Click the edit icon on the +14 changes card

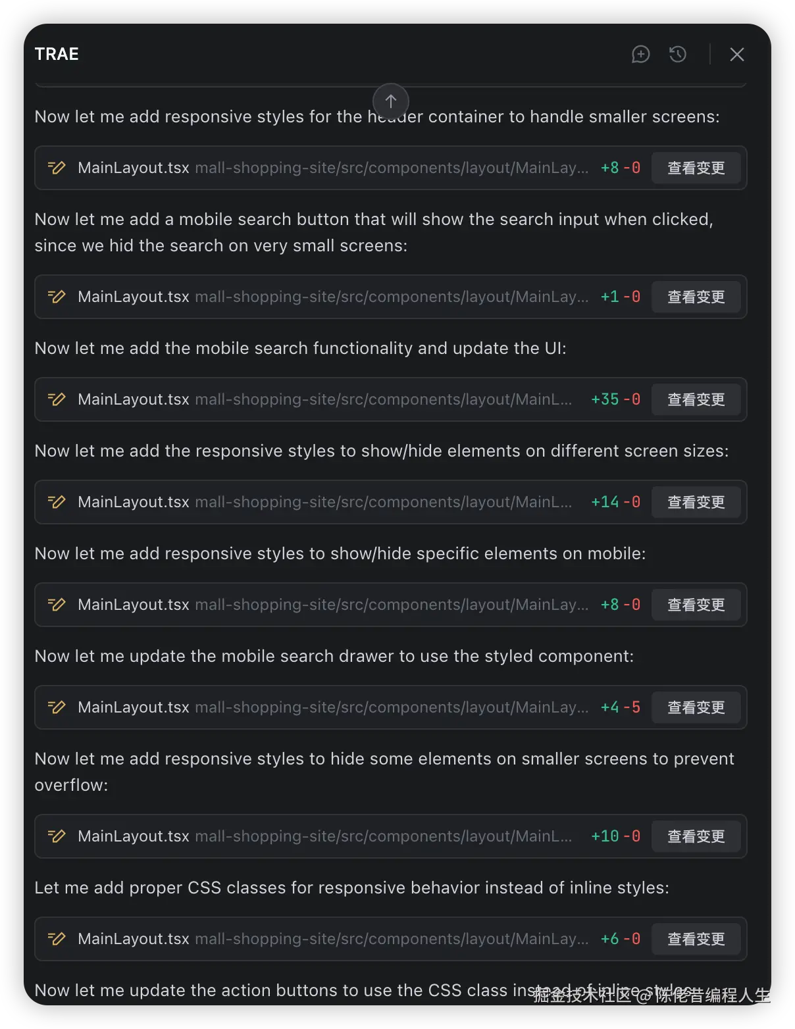click(57, 502)
